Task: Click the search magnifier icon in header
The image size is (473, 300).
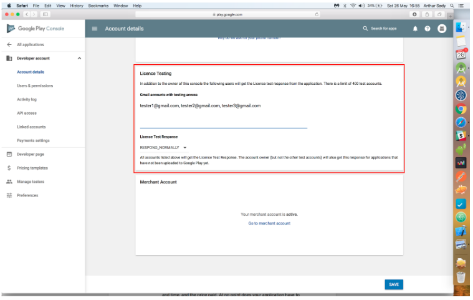Action: (365, 29)
